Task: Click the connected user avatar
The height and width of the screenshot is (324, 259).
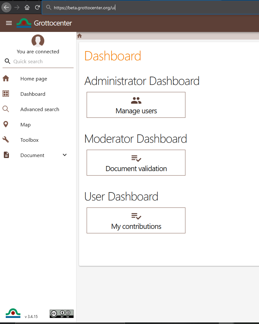Action: point(38,41)
